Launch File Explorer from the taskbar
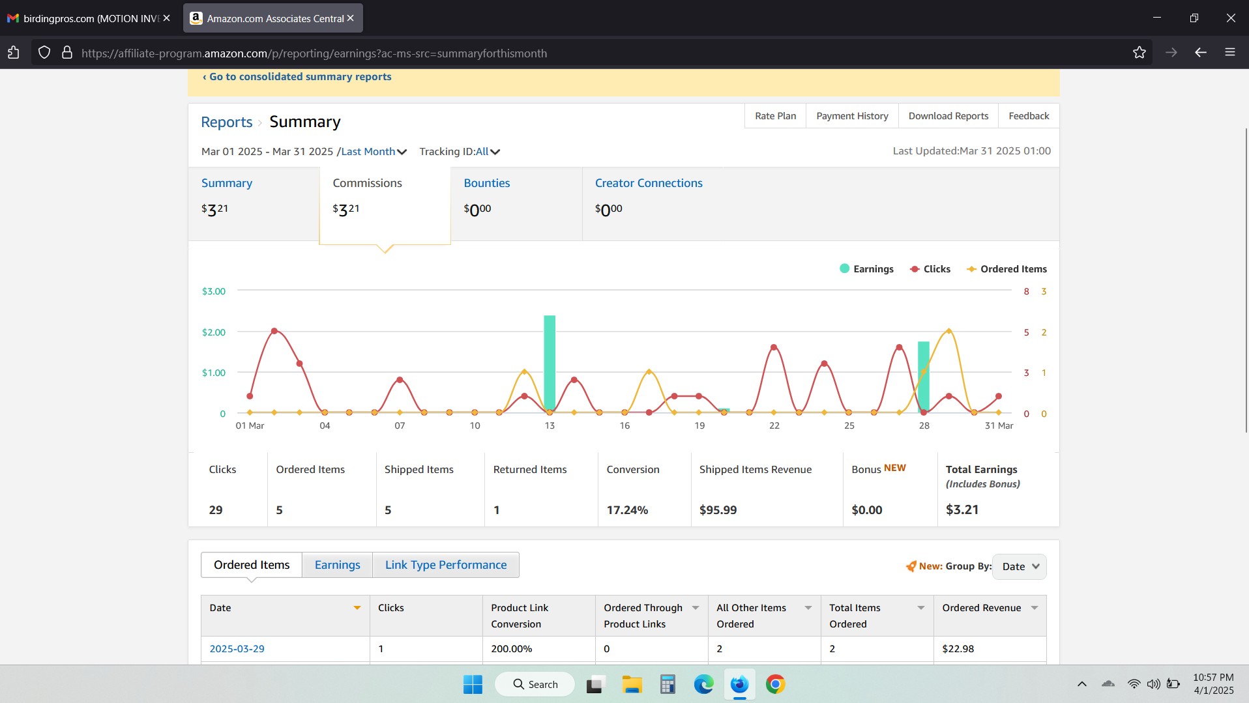The width and height of the screenshot is (1249, 703). point(632,684)
